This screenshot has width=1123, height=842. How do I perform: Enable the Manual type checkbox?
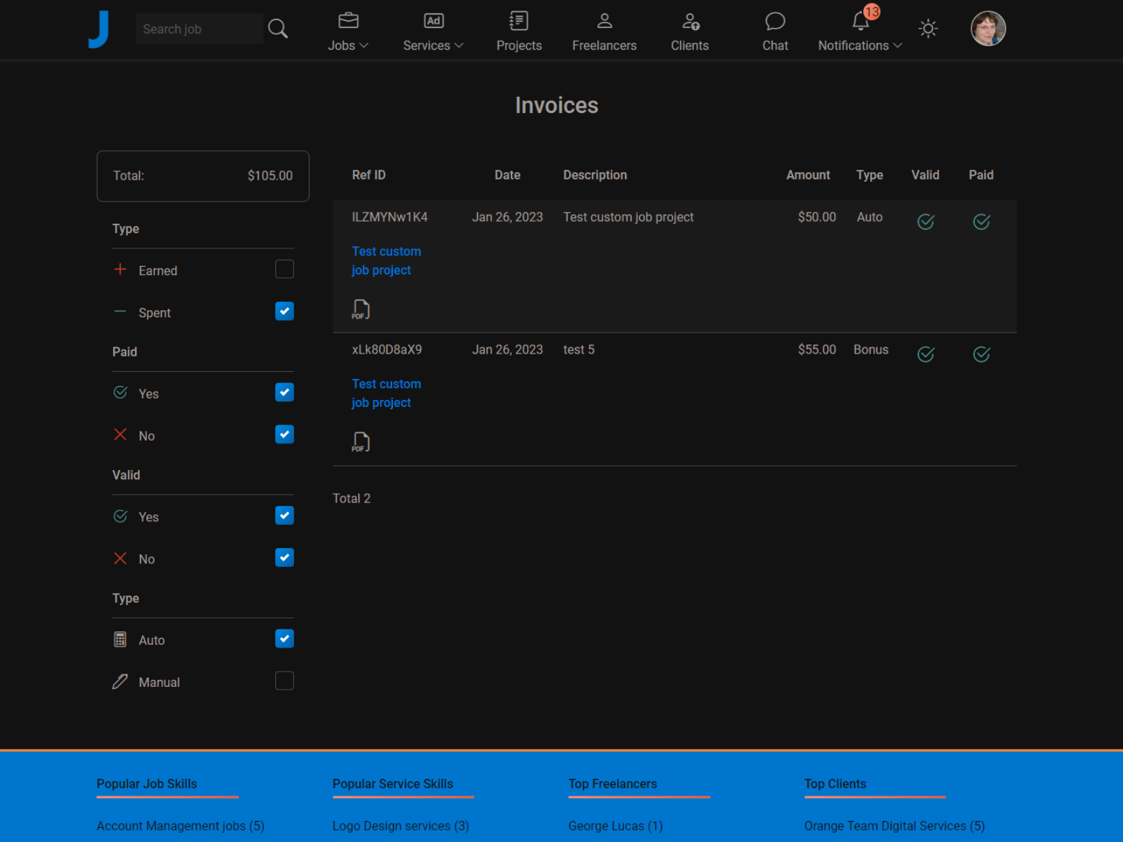pyautogui.click(x=284, y=681)
